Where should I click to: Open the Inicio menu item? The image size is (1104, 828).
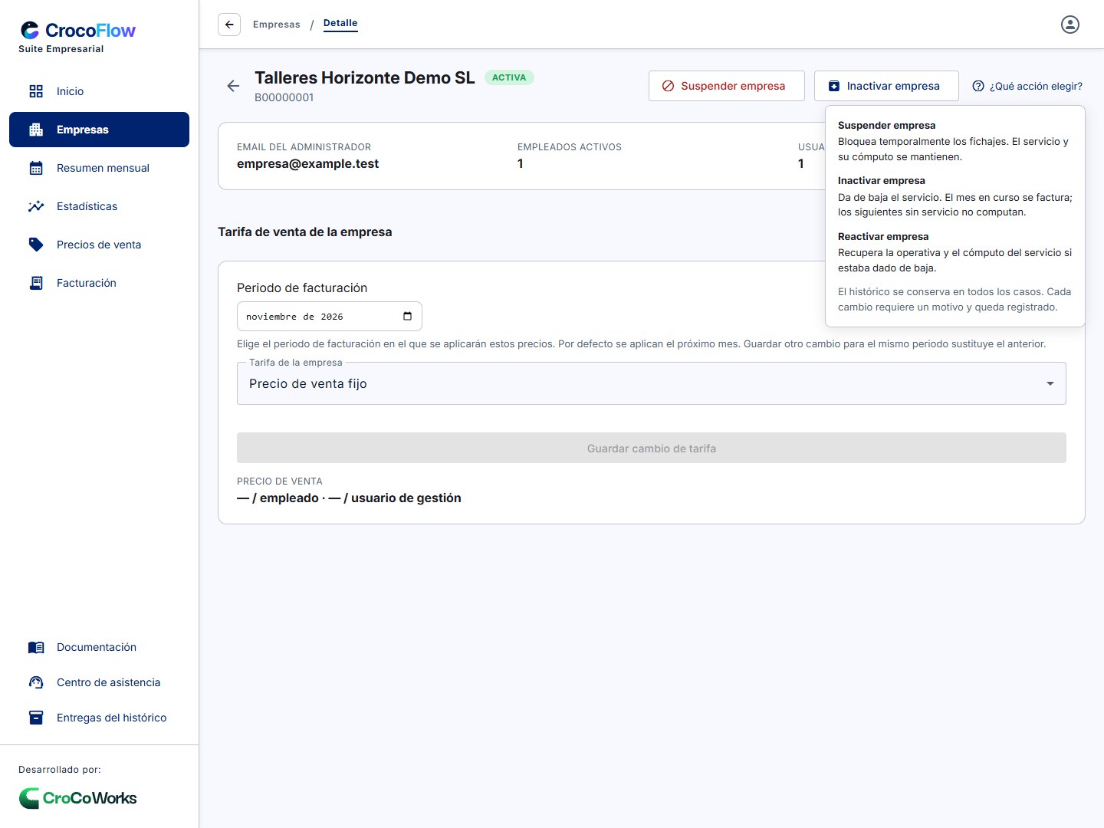[x=100, y=91]
